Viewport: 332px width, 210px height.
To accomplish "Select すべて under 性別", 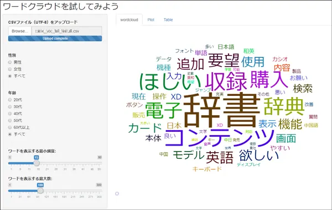I will [10, 76].
